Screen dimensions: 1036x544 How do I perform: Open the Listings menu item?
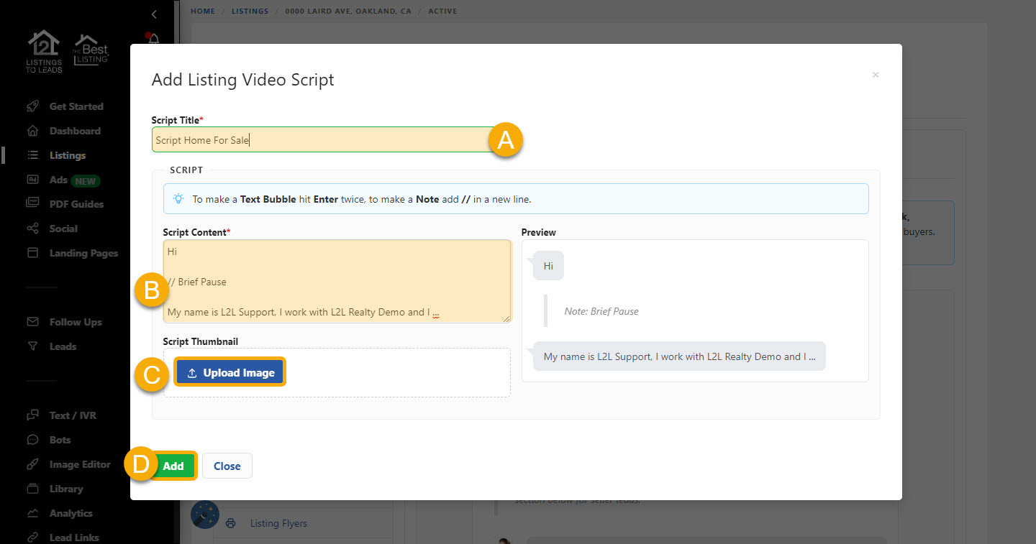pos(67,155)
